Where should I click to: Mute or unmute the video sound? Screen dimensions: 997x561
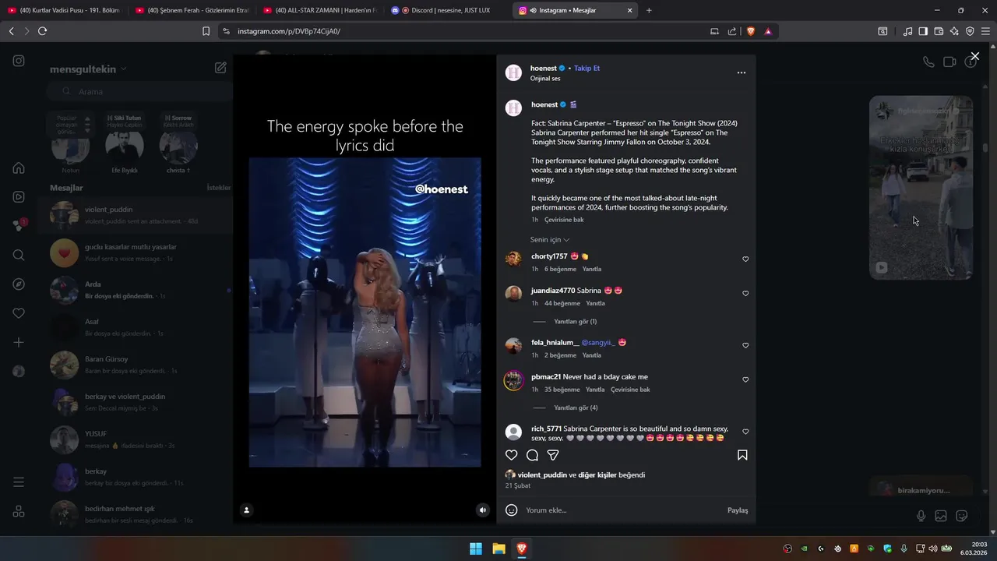click(482, 510)
